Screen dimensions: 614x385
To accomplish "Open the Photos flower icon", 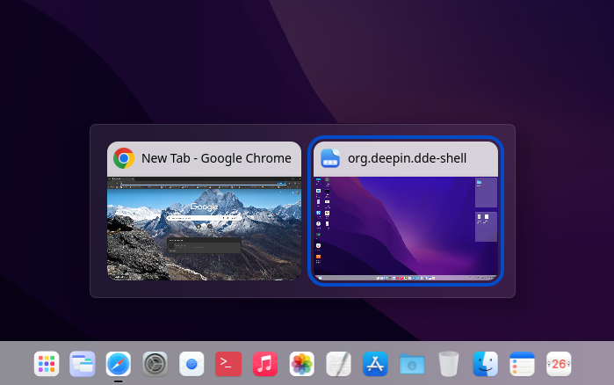I will pos(301,364).
